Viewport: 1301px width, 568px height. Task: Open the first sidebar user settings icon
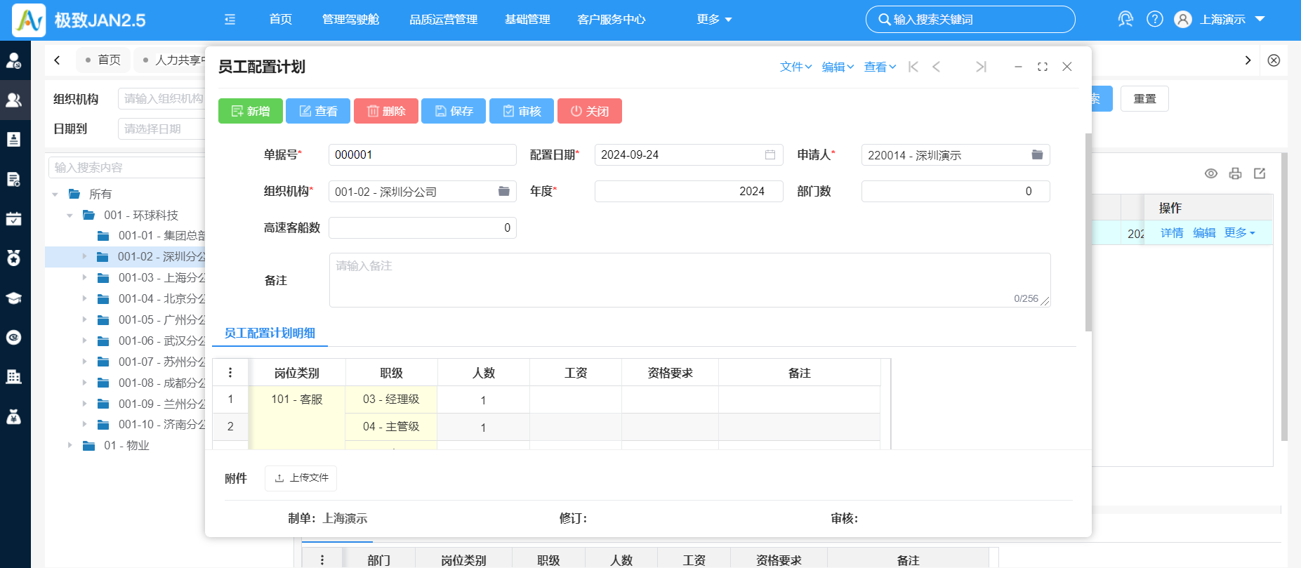[x=13, y=61]
